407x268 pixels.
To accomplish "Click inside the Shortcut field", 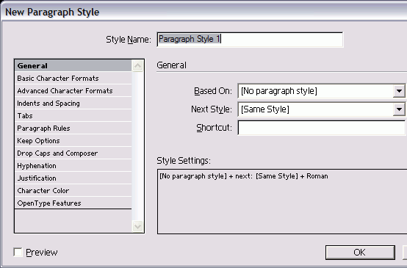I will (322, 127).
